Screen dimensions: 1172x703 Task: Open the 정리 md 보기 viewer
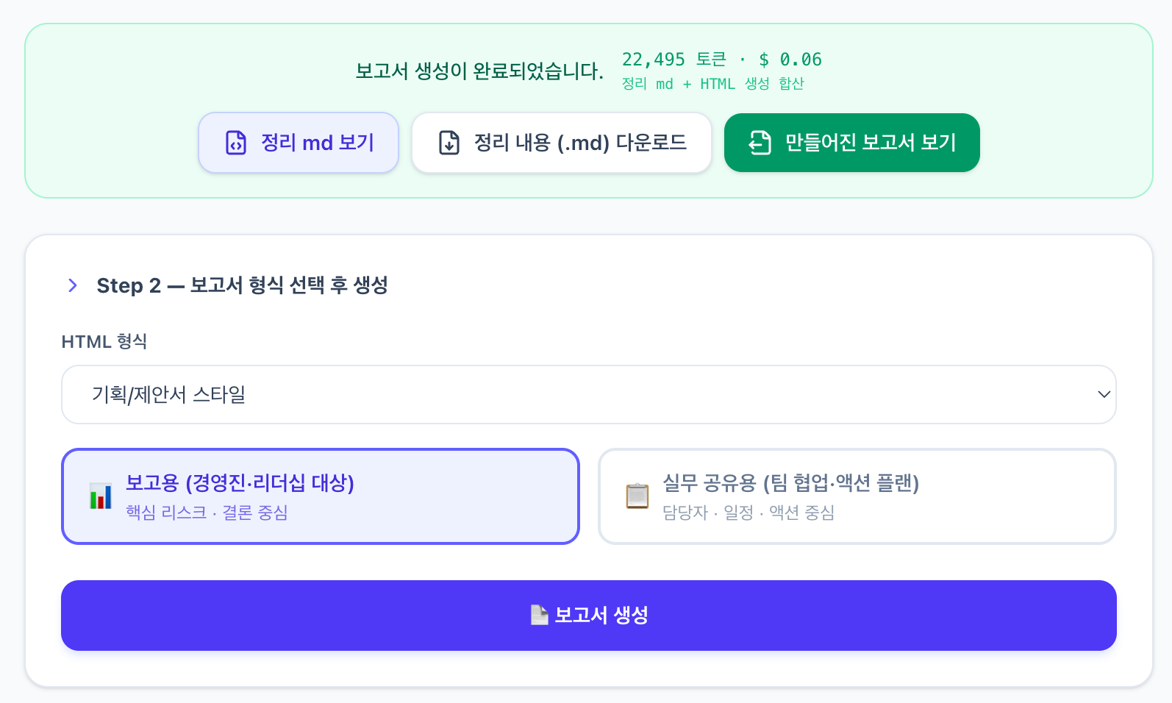(299, 142)
